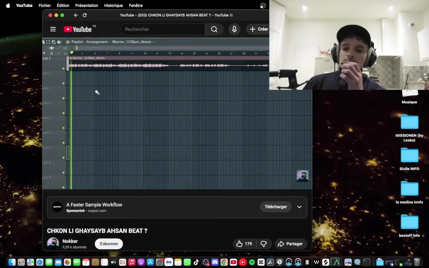Image resolution: width=429 pixels, height=268 pixels.
Task: Open the Apple menu
Action: click(x=8, y=6)
